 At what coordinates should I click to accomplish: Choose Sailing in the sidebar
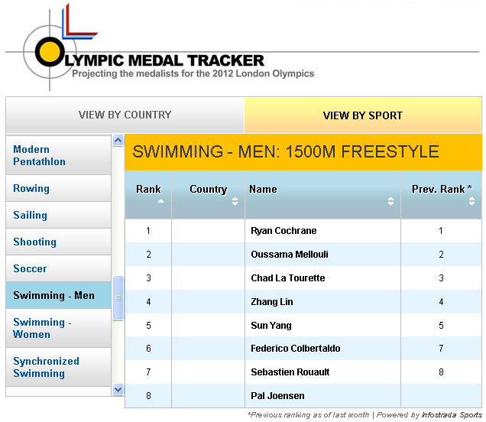coord(30,215)
